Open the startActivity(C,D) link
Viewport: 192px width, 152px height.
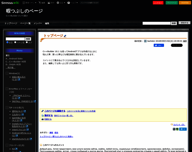coord(20,139)
